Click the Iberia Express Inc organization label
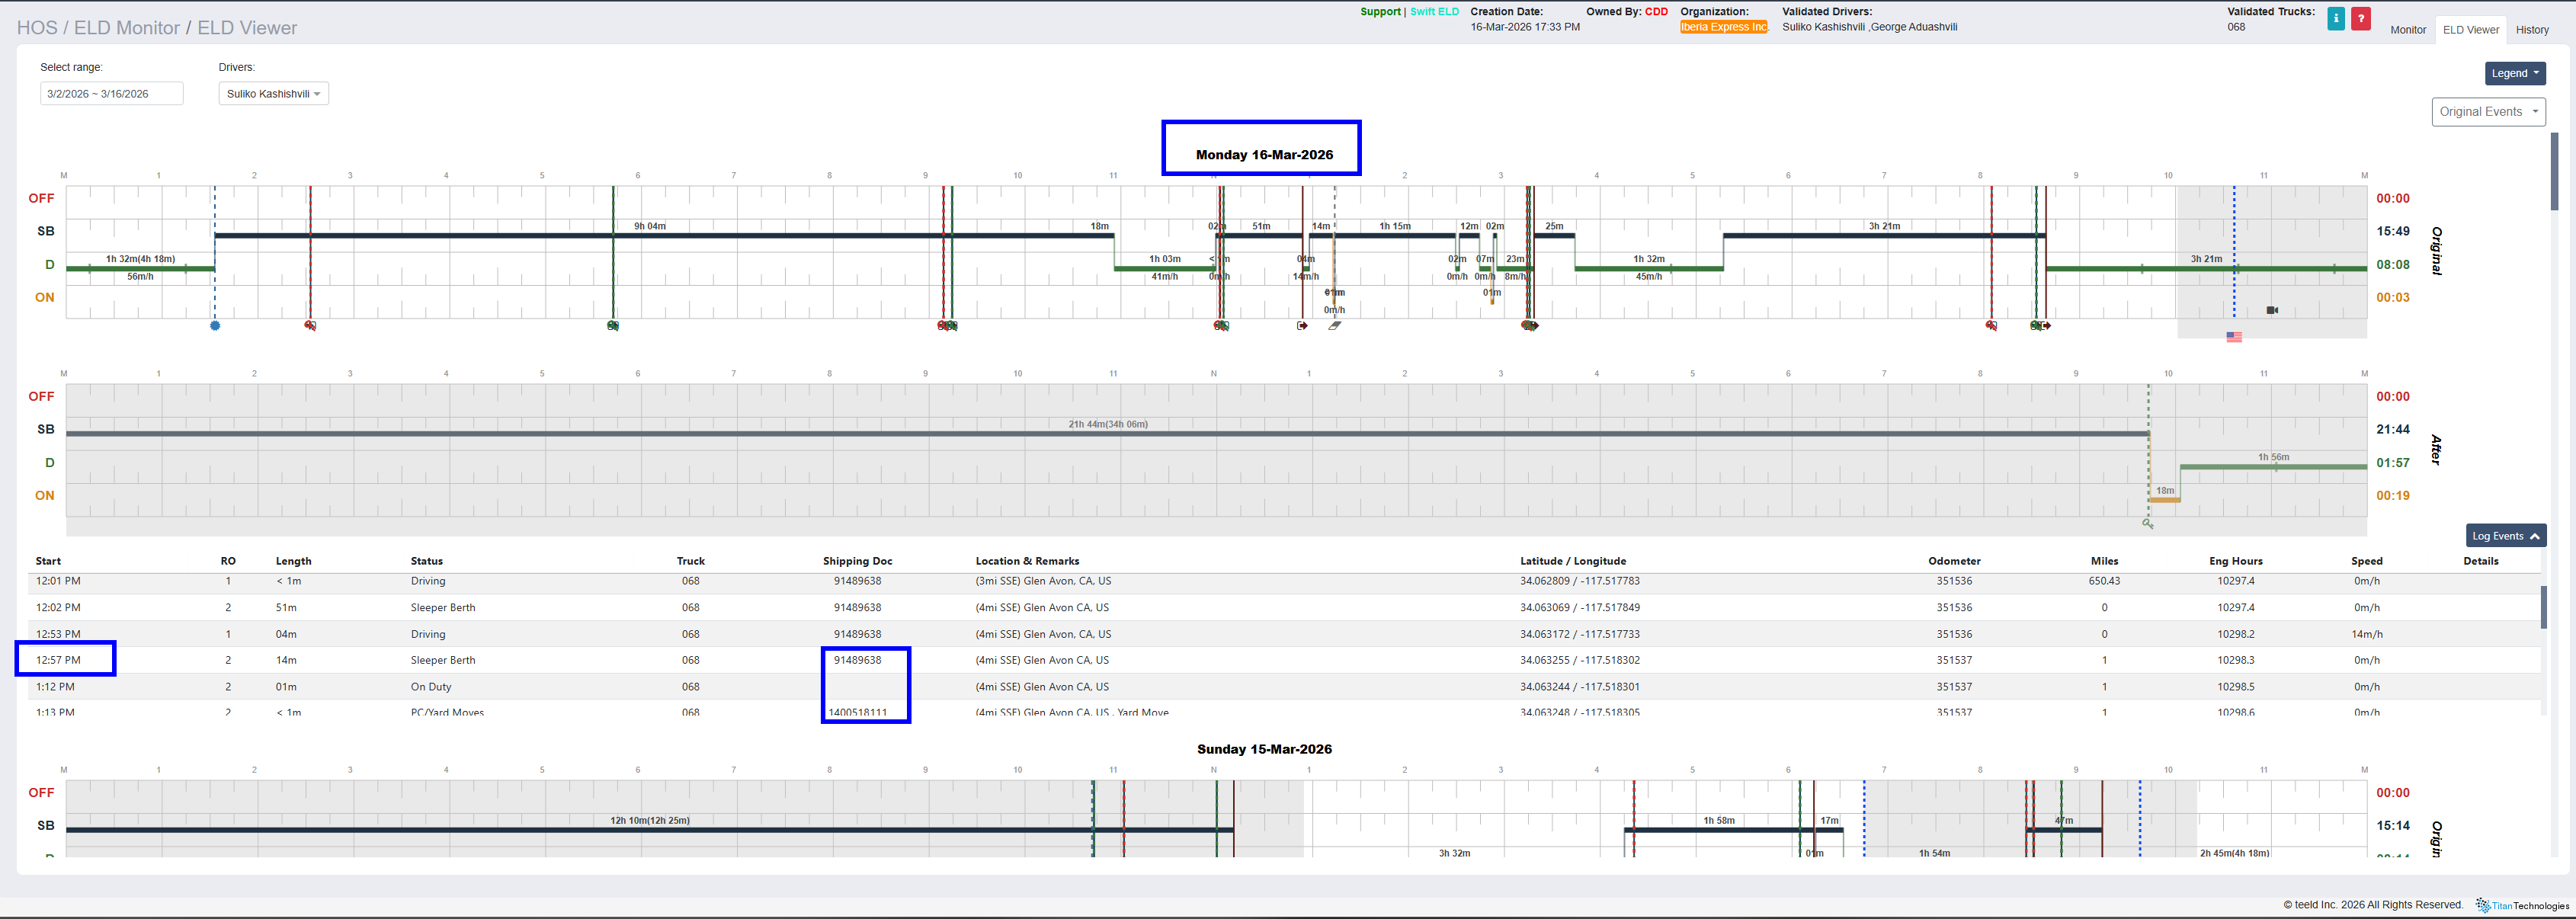 pos(1723,27)
